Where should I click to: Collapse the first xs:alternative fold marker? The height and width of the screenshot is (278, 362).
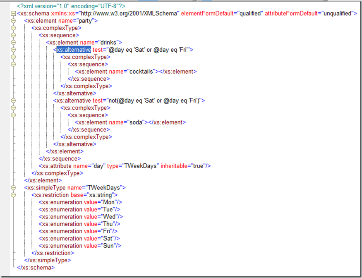coord(13,50)
